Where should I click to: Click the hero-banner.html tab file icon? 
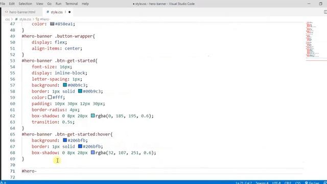click(x=6, y=12)
